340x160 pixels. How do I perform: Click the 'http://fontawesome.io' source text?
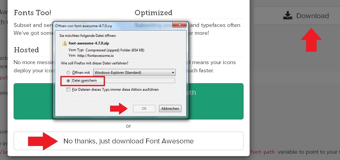pos(95,56)
